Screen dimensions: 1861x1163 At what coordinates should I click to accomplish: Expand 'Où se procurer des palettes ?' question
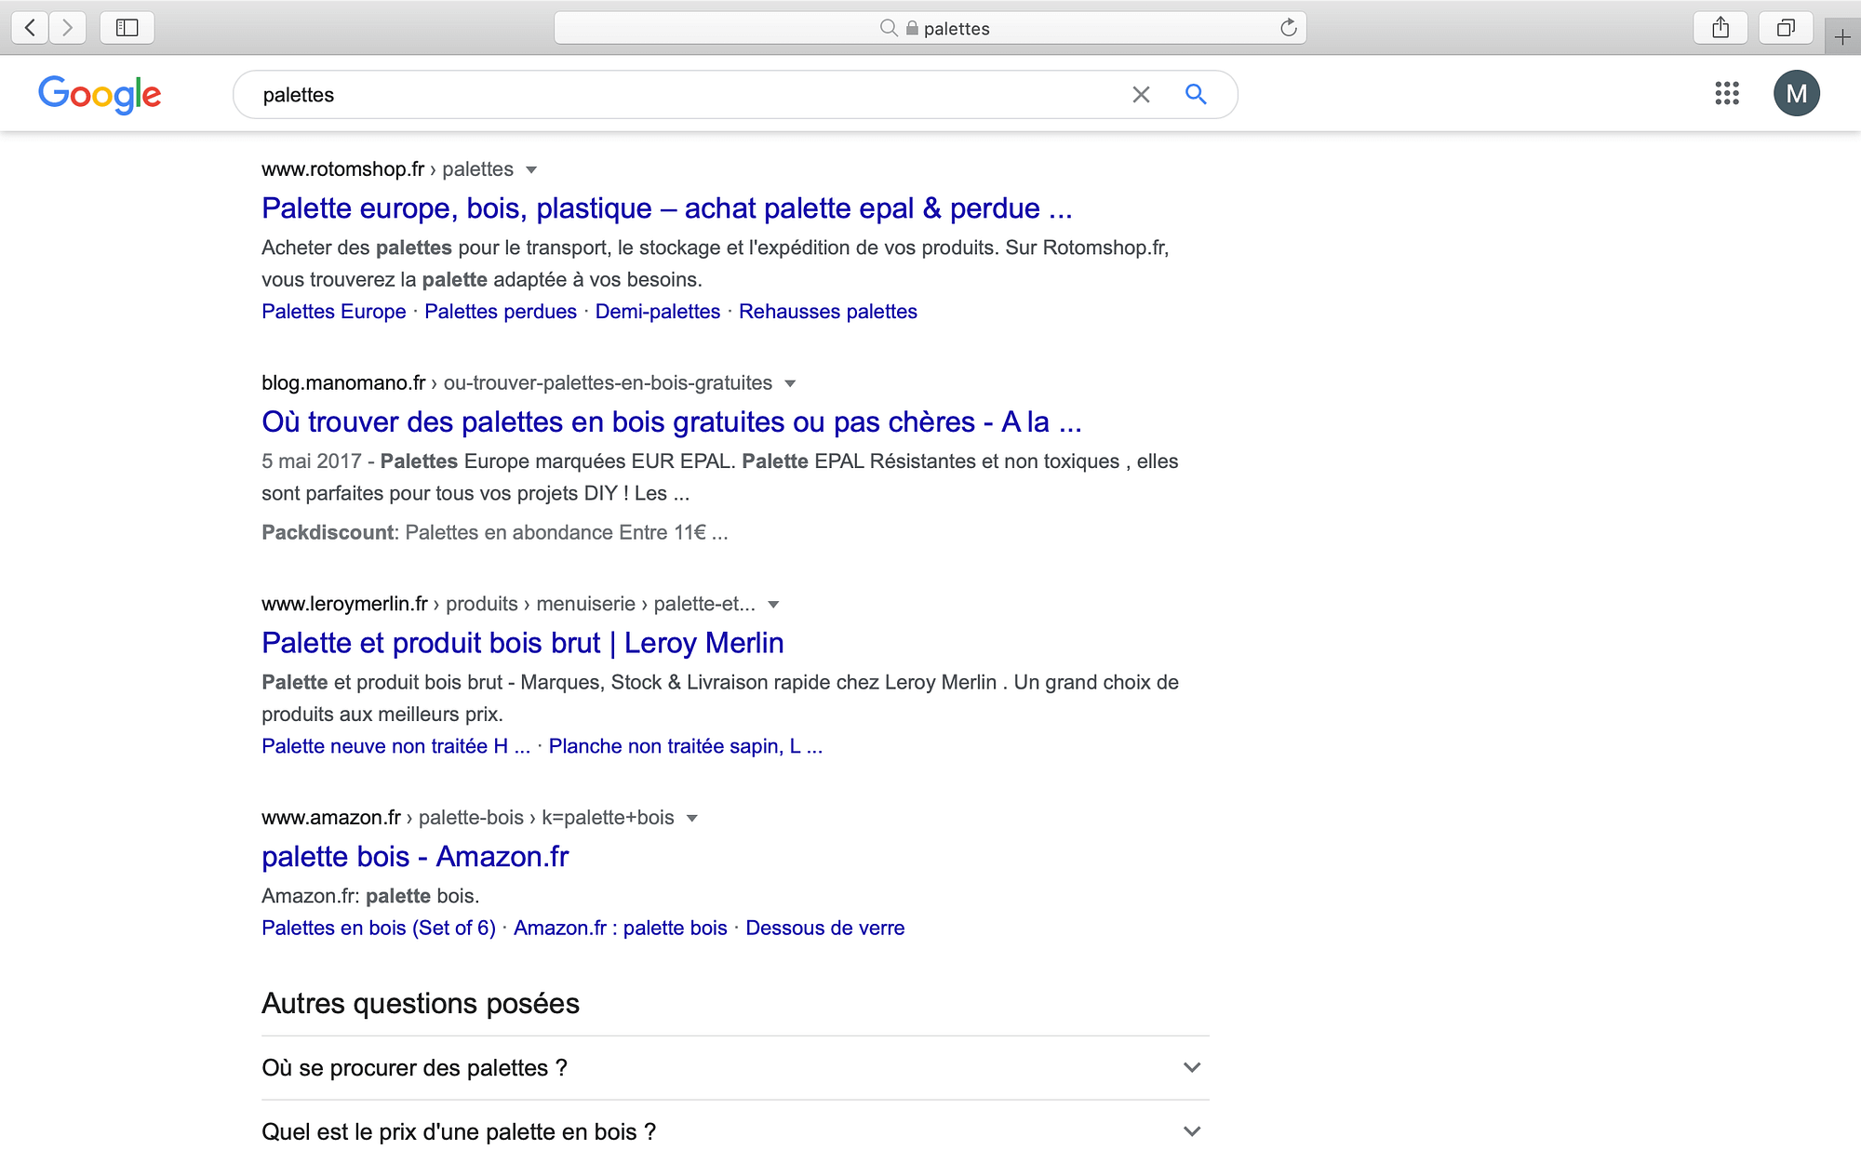tap(735, 1067)
